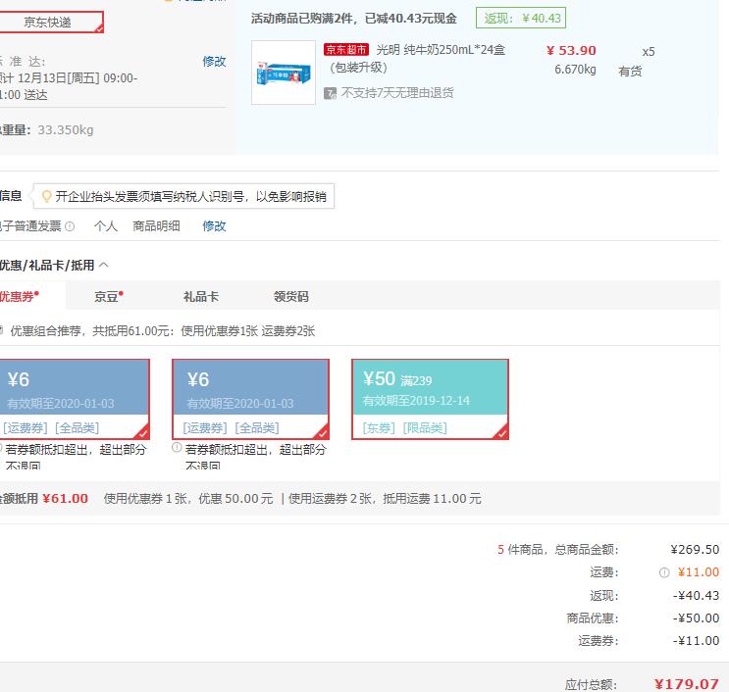
Task: Toggle the second ¥6 运费券 coupon
Action: pyautogui.click(x=250, y=399)
